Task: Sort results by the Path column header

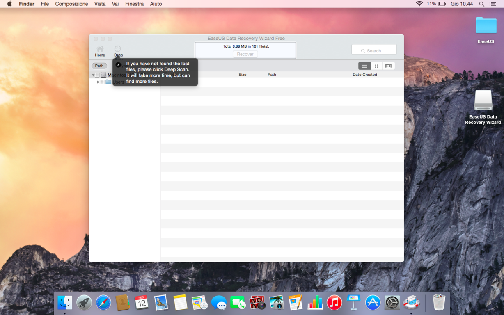Action: tap(272, 75)
